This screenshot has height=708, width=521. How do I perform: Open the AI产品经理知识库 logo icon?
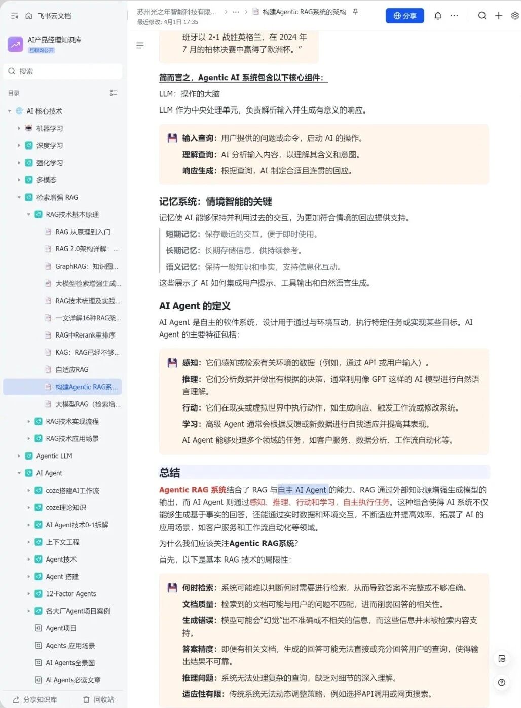15,44
